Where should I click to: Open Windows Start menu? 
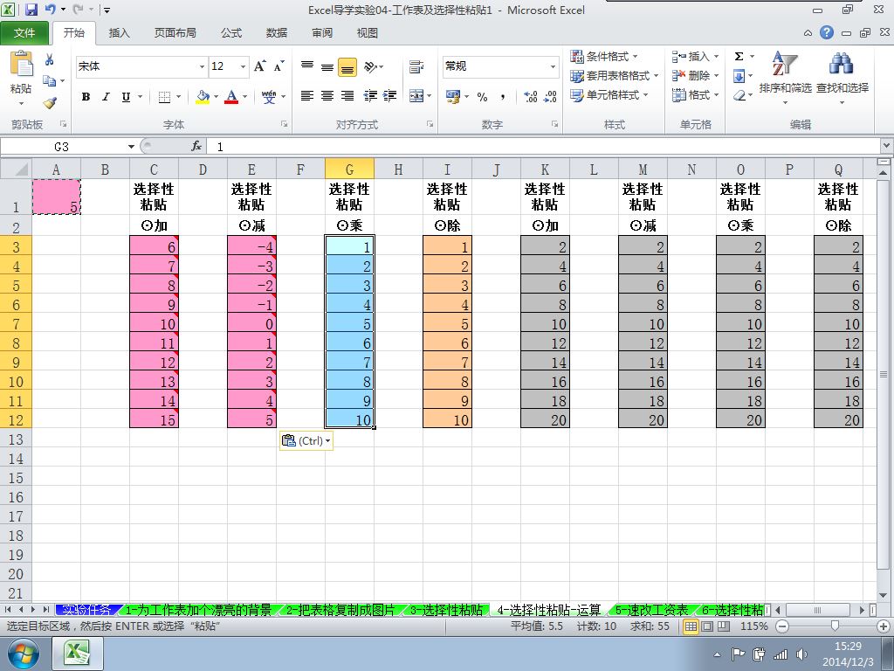23,654
